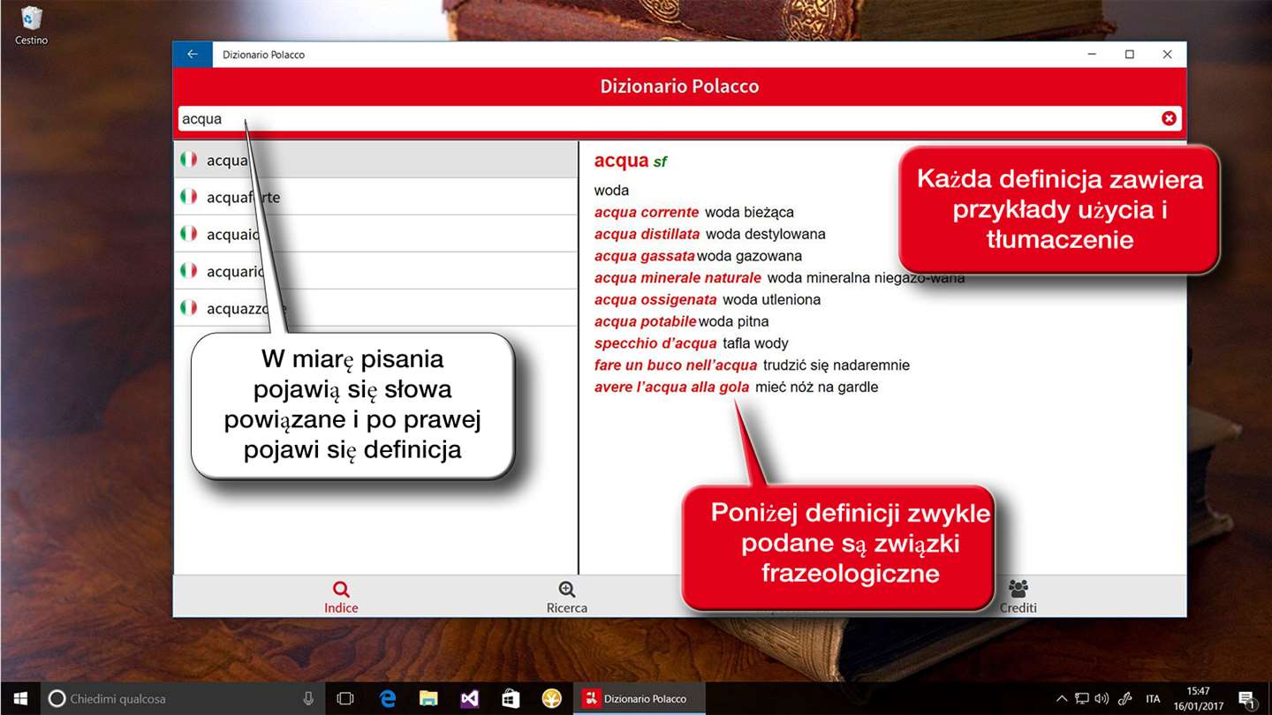
Task: Click the 'acqua gassata' example phrase
Action: pos(644,256)
